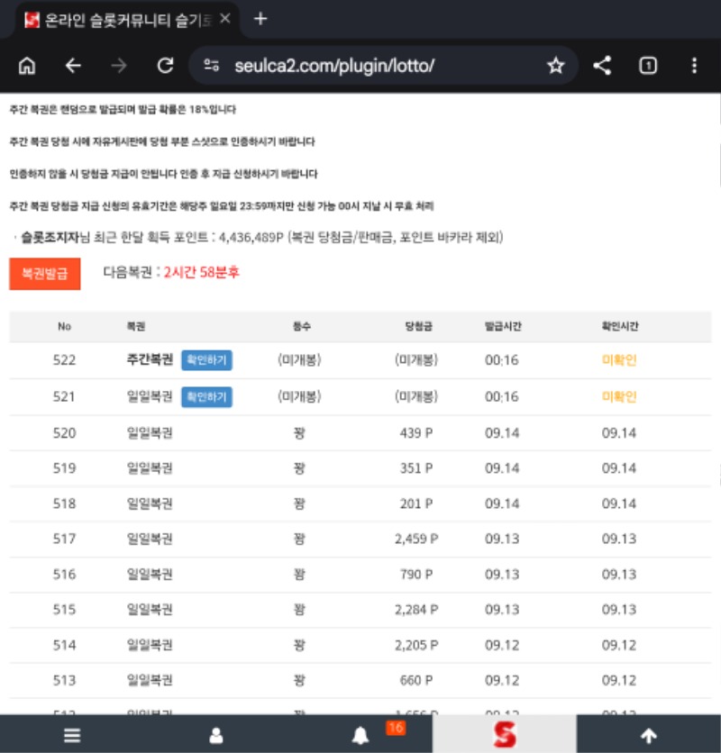The image size is (721, 753).
Task: Tap the red S logo in bottom bar
Action: click(505, 734)
